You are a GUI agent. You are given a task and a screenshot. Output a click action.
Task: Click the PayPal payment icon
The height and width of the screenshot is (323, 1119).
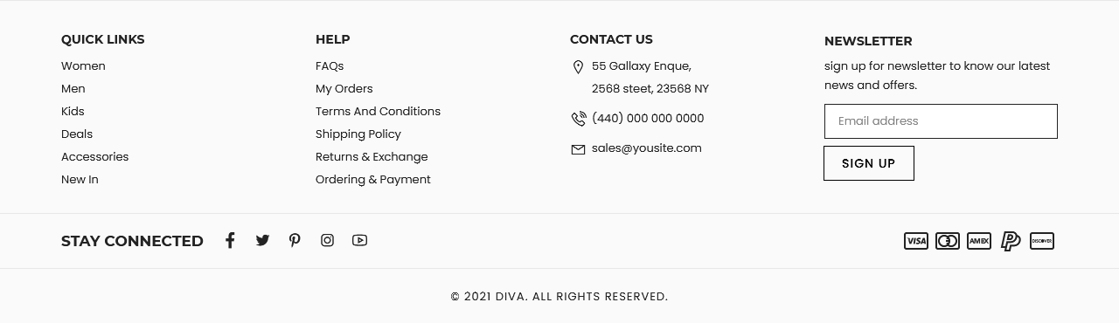tap(1011, 241)
